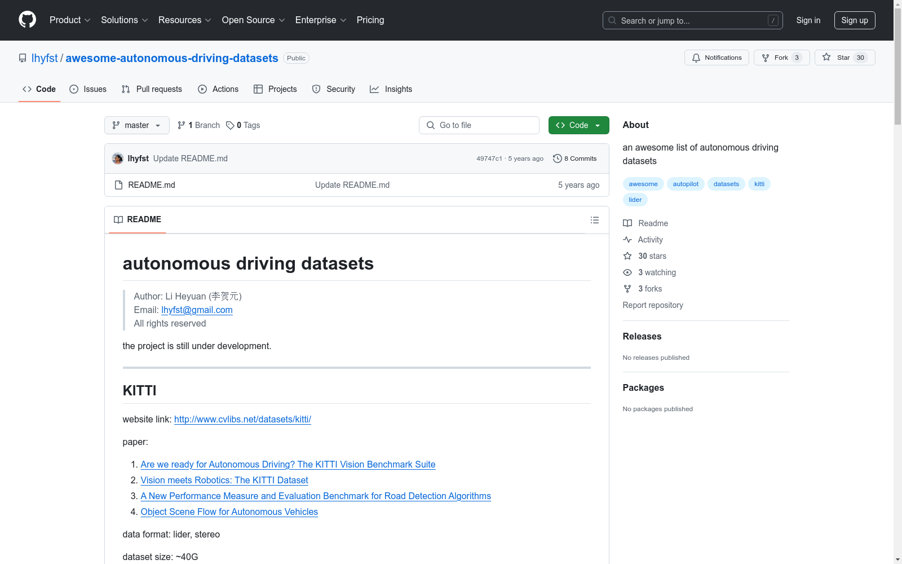Open the Product menu
The height and width of the screenshot is (564, 902).
[70, 20]
